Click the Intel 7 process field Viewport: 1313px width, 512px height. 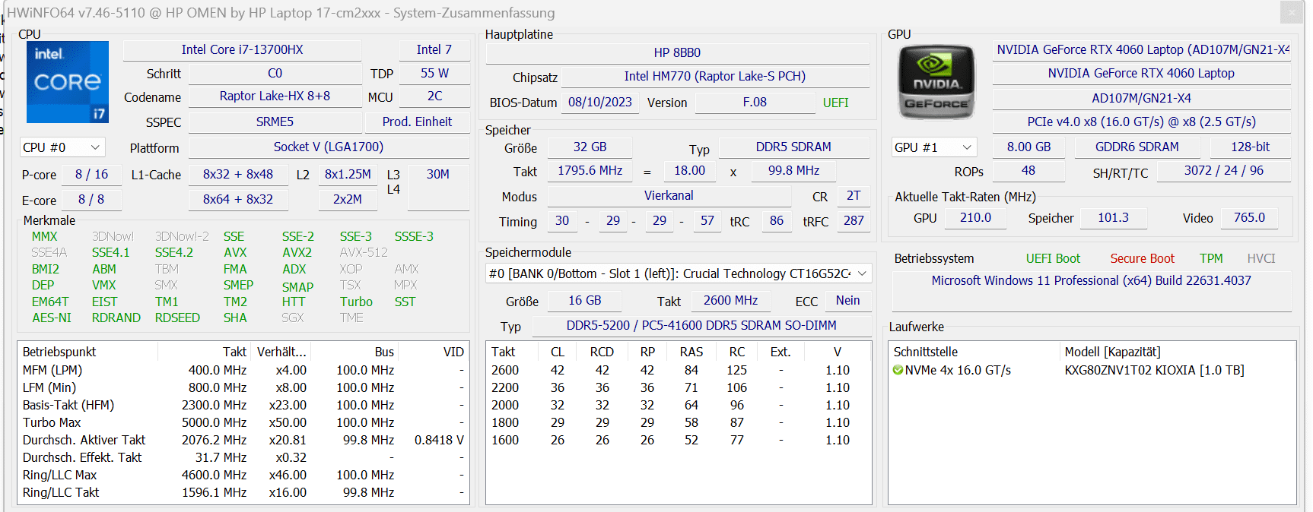click(x=434, y=49)
